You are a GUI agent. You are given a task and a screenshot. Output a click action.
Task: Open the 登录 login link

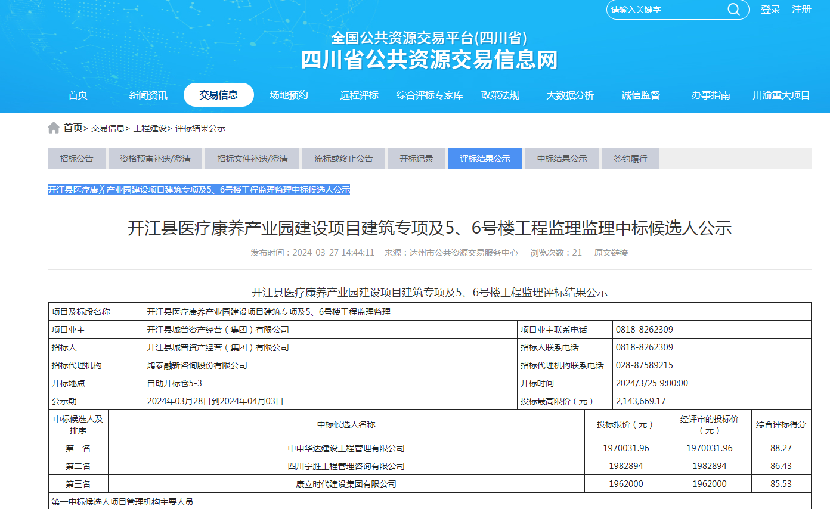click(x=770, y=10)
